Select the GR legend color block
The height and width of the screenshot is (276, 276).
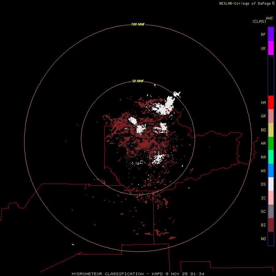(x=271, y=116)
